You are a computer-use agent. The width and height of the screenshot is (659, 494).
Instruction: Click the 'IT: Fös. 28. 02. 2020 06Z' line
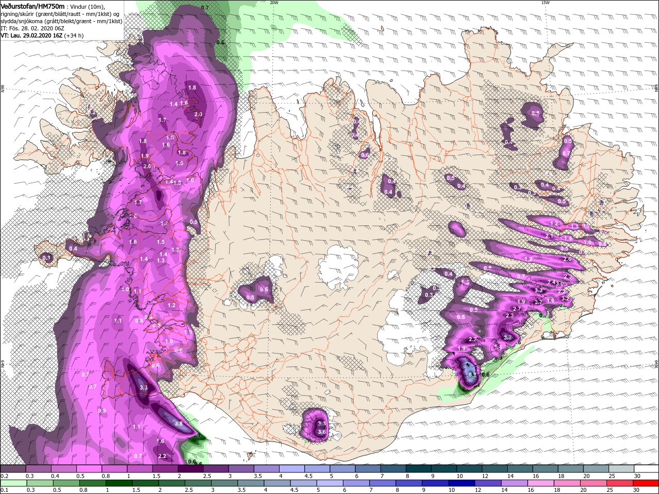tap(33, 28)
